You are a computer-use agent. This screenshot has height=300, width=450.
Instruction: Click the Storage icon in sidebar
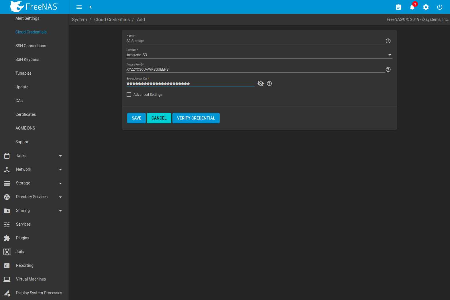click(x=7, y=183)
